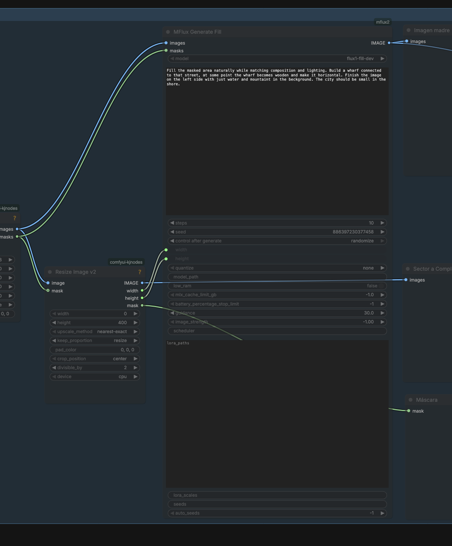Switch to the next model after flux1-fill-dev

click(382, 59)
